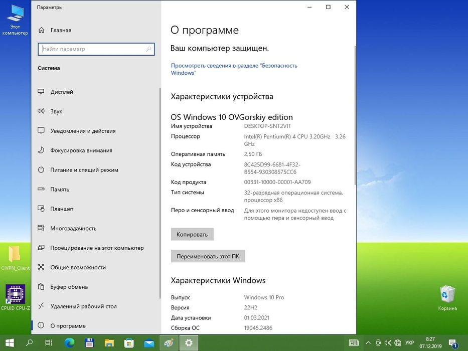468x351 pixels.
Task: Open floppy disk app on taskbar
Action: tap(89, 342)
